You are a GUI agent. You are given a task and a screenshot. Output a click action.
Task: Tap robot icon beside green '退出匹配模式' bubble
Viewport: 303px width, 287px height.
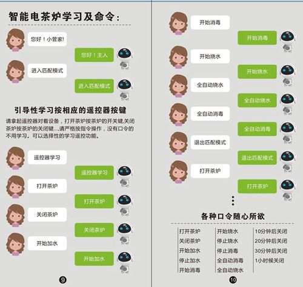pos(288,161)
